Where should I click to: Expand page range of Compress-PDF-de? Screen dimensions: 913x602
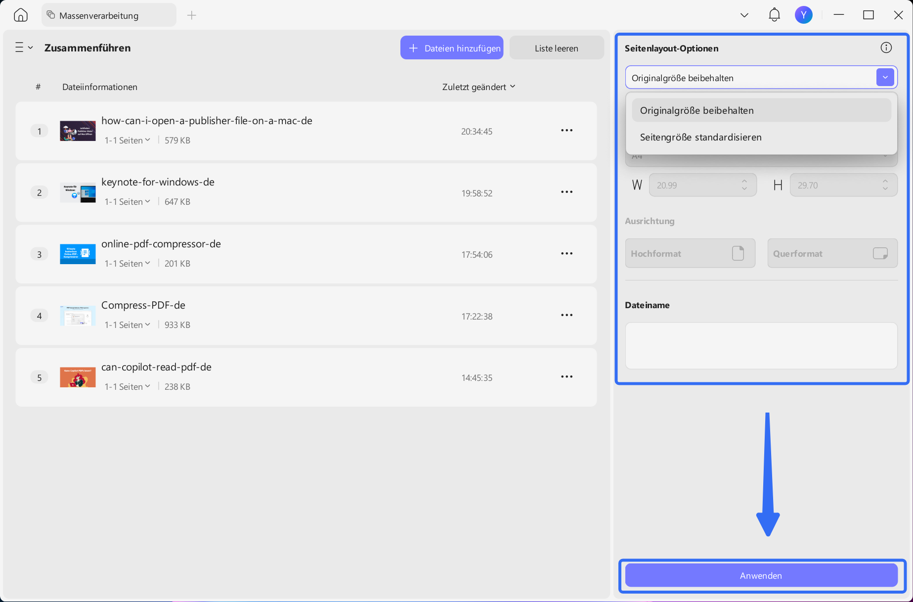[128, 325]
